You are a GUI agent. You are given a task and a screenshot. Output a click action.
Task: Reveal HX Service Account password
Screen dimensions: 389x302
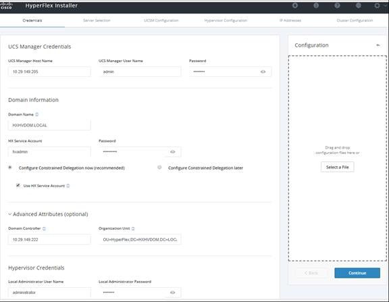pos(173,151)
